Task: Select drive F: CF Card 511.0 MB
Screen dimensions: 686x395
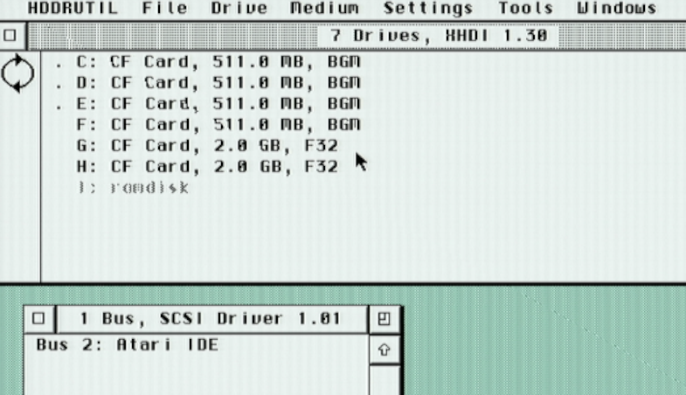Action: 218,125
